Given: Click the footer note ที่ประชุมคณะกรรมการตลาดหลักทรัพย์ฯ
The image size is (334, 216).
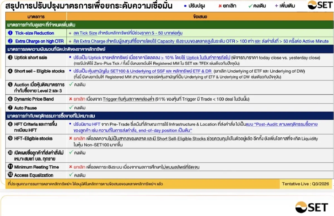Looking at the screenshot, I should point(85,184).
